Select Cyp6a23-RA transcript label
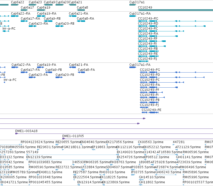The image size is (213, 186). (x=39, y=24)
